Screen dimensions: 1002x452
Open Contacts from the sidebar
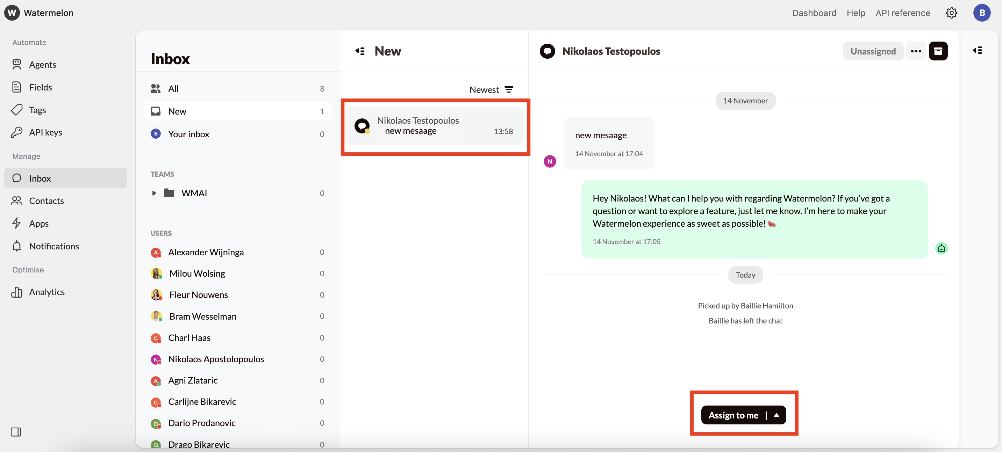click(x=46, y=201)
